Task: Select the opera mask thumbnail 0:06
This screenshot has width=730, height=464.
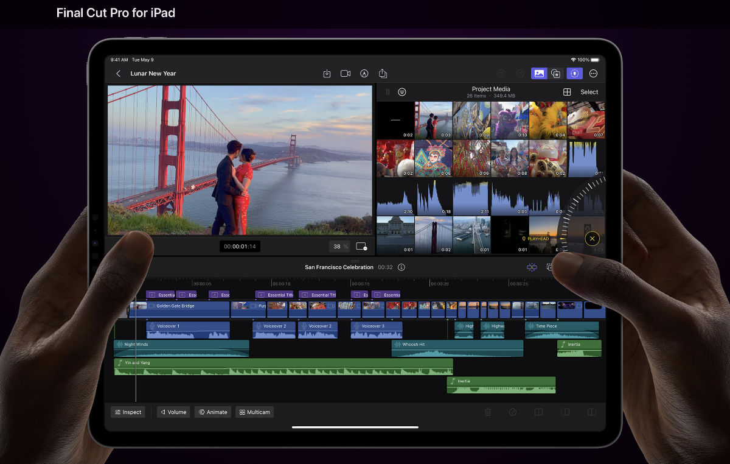Action: coord(434,158)
